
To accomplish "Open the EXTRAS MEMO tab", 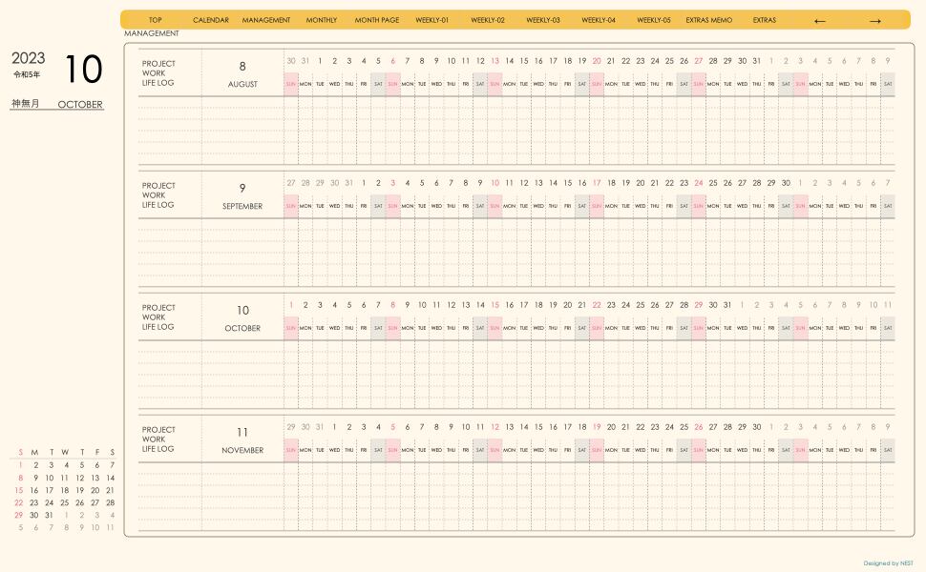I will [708, 20].
